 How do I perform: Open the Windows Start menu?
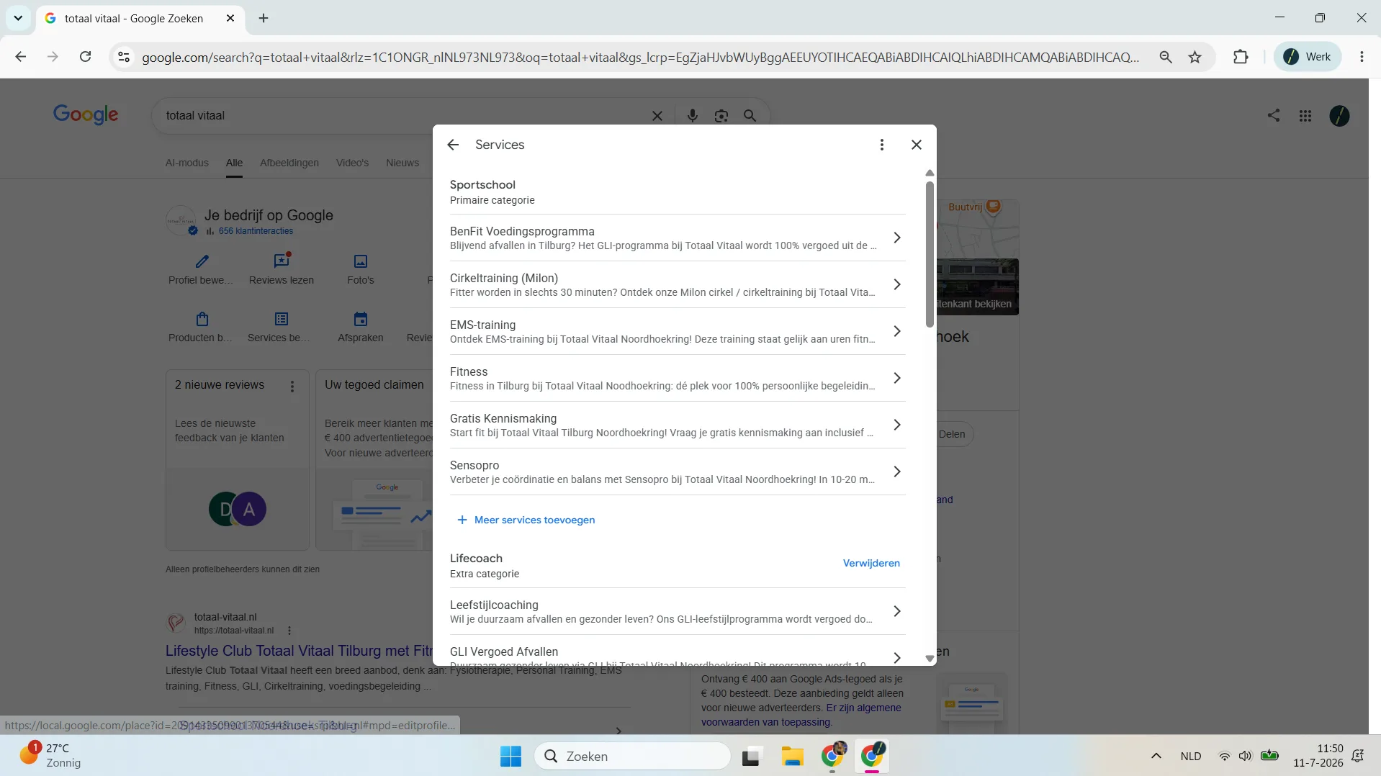click(x=510, y=756)
